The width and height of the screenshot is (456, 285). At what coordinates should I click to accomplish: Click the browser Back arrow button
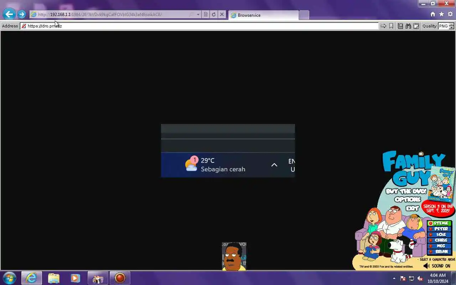click(9, 14)
